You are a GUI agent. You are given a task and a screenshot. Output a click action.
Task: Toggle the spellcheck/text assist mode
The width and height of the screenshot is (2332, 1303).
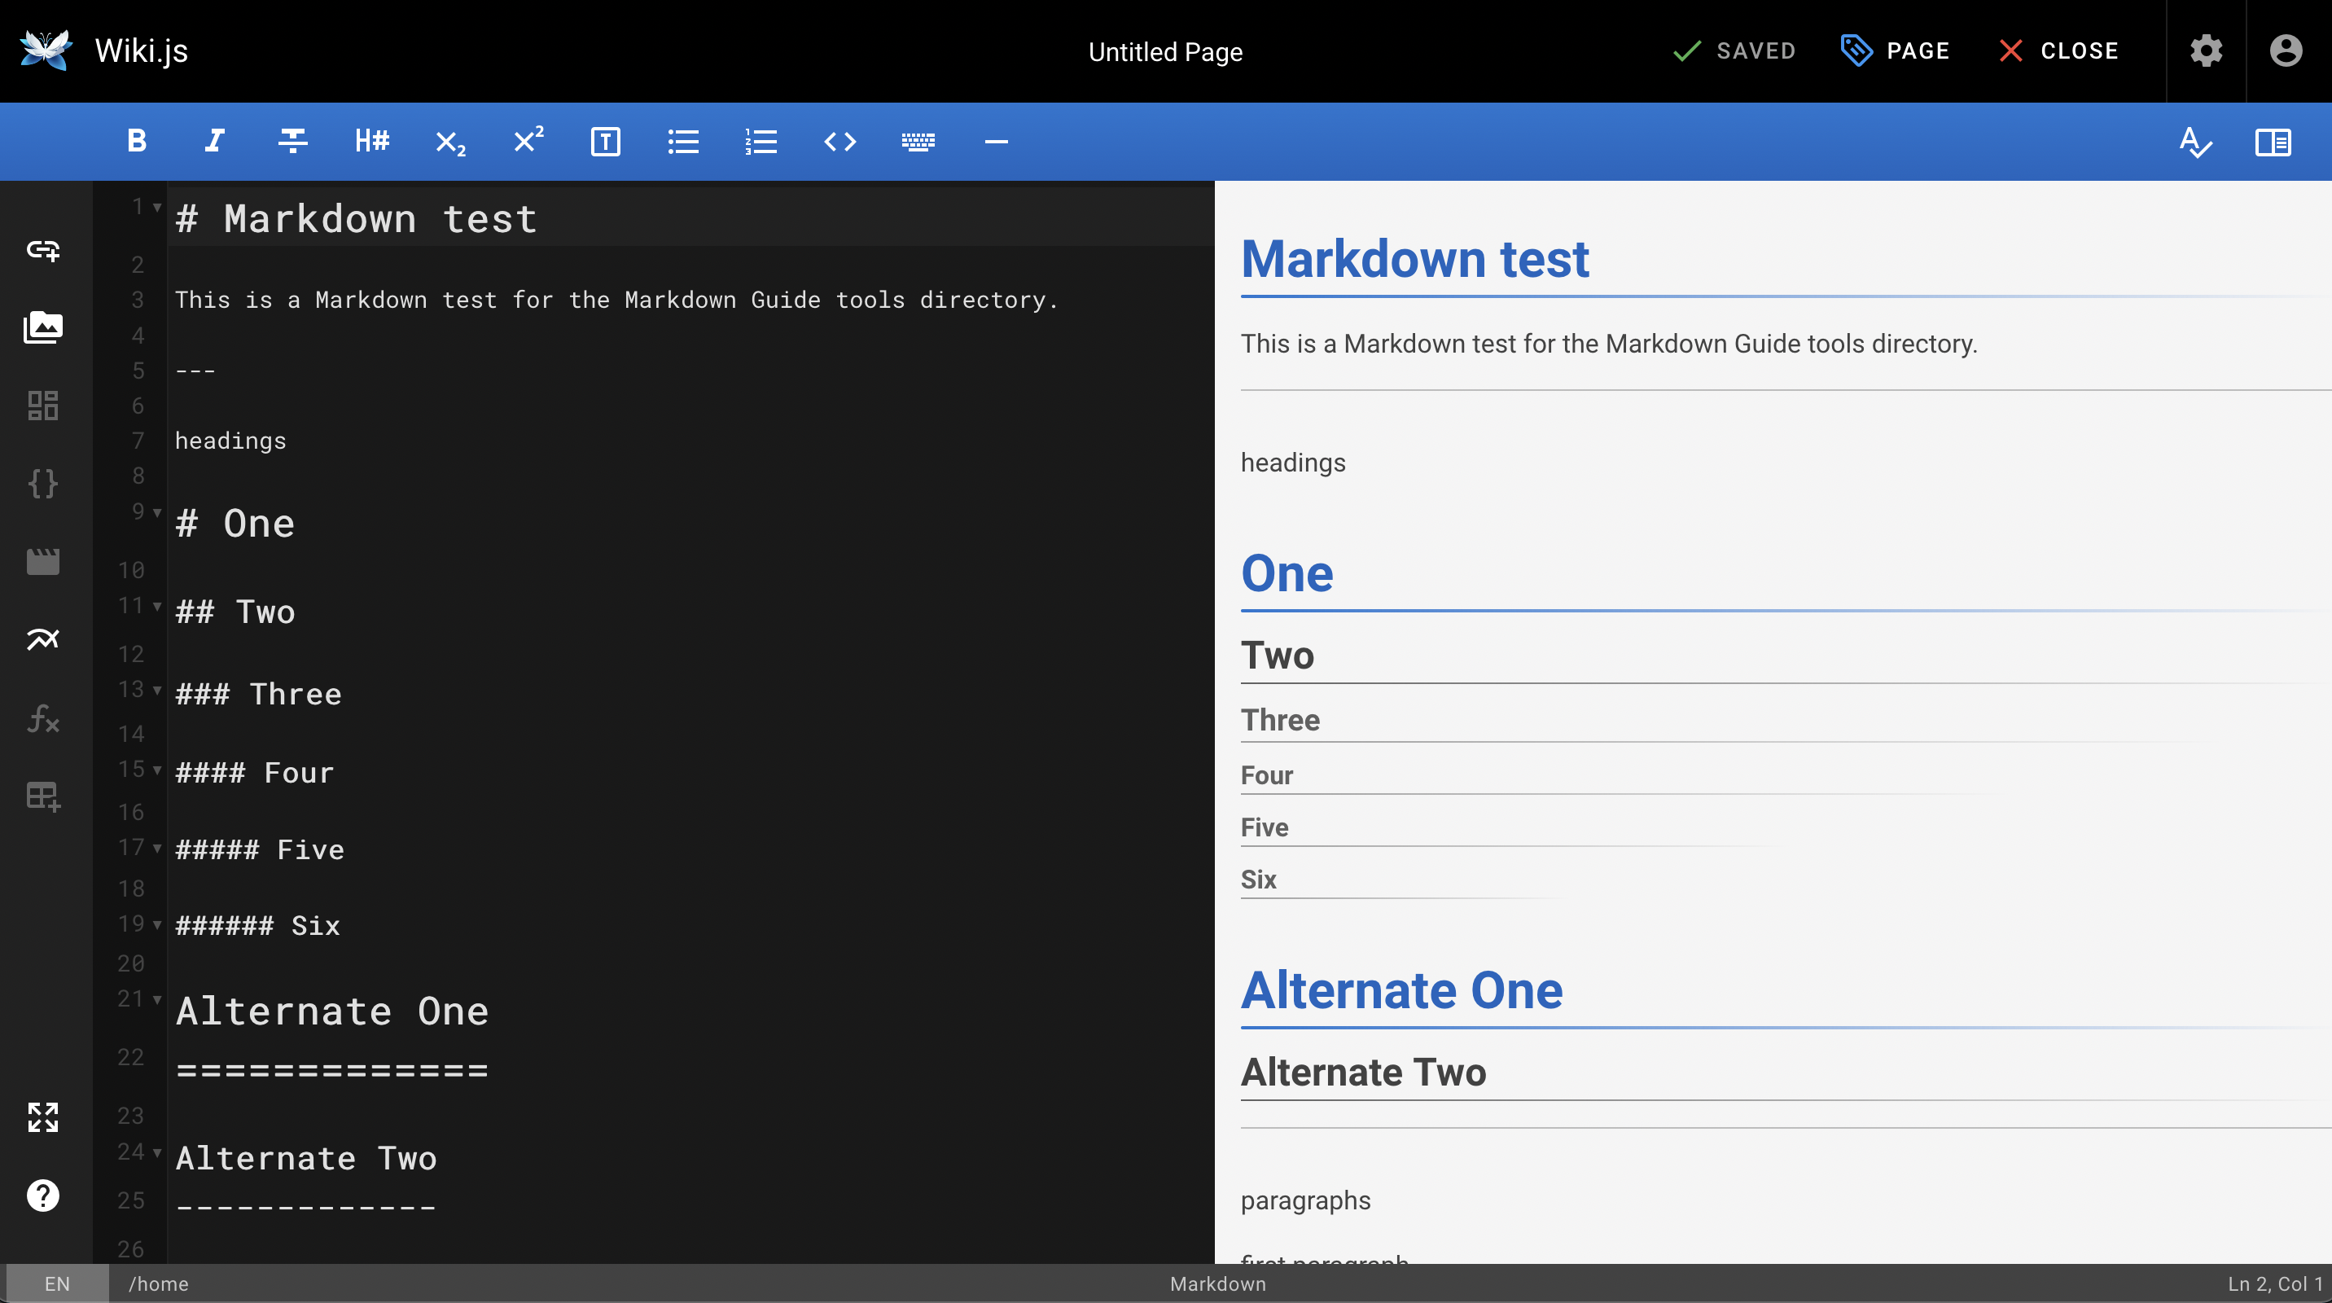pos(2194,141)
